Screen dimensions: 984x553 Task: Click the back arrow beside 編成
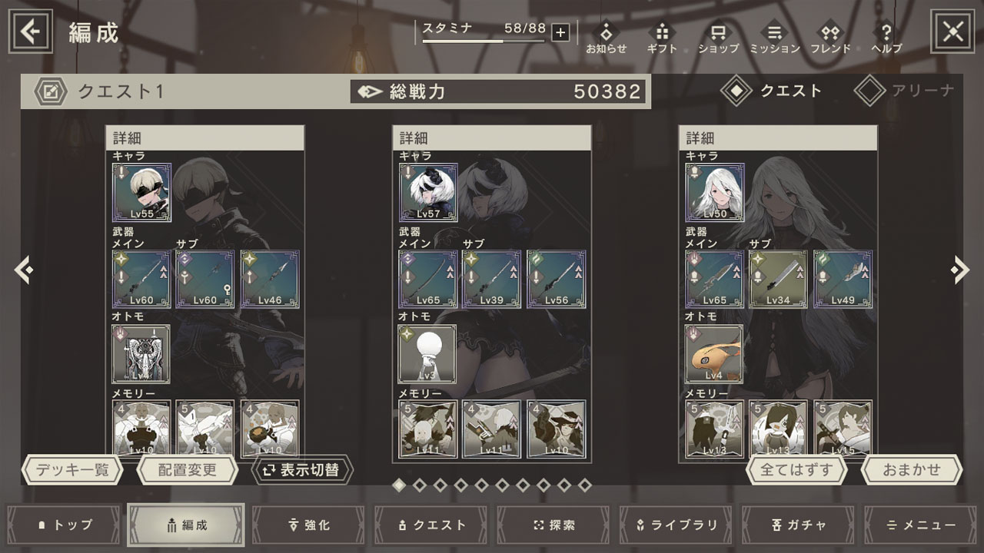click(31, 31)
